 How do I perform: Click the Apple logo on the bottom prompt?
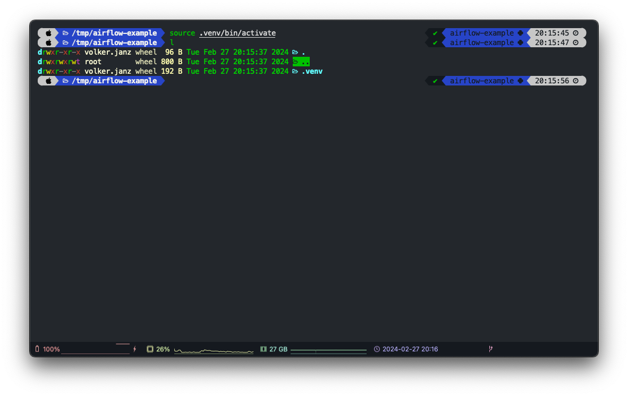click(x=48, y=81)
